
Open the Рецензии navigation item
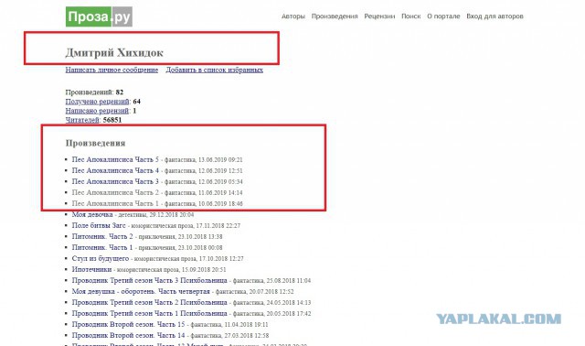(379, 16)
